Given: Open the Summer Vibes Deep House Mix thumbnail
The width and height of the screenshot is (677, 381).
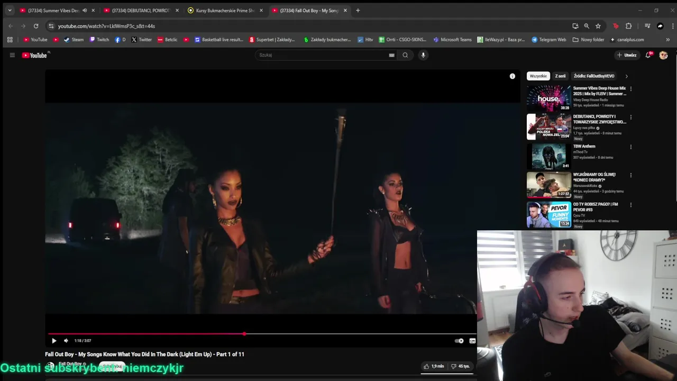Looking at the screenshot, I should [x=548, y=98].
